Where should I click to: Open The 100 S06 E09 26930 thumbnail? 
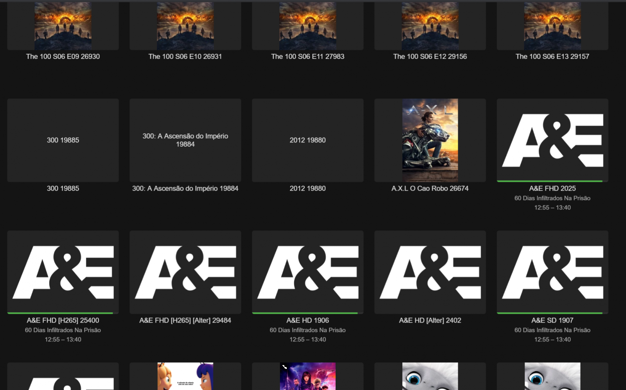63,26
